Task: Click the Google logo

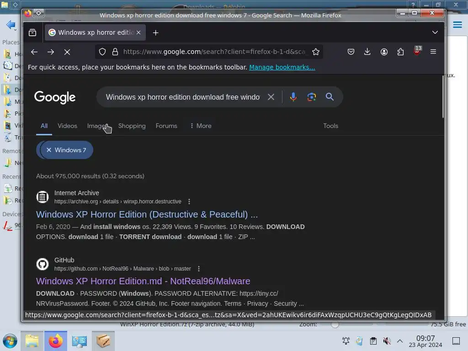Action: point(55,97)
